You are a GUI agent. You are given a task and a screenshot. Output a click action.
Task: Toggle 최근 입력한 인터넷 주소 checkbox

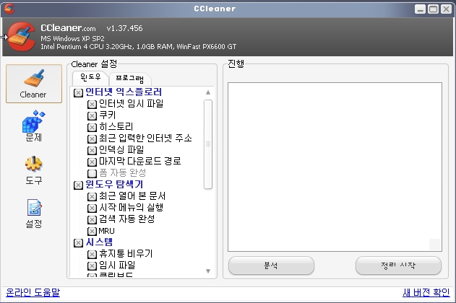[x=92, y=139]
